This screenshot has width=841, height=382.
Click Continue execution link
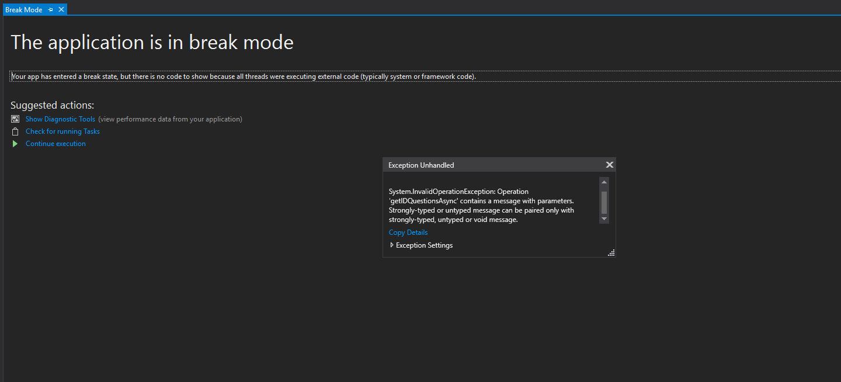(x=55, y=144)
